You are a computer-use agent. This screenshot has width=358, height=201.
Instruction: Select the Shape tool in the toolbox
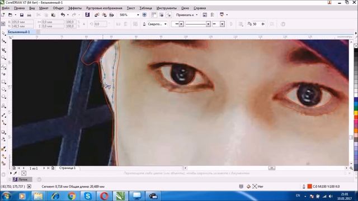coord(3,41)
